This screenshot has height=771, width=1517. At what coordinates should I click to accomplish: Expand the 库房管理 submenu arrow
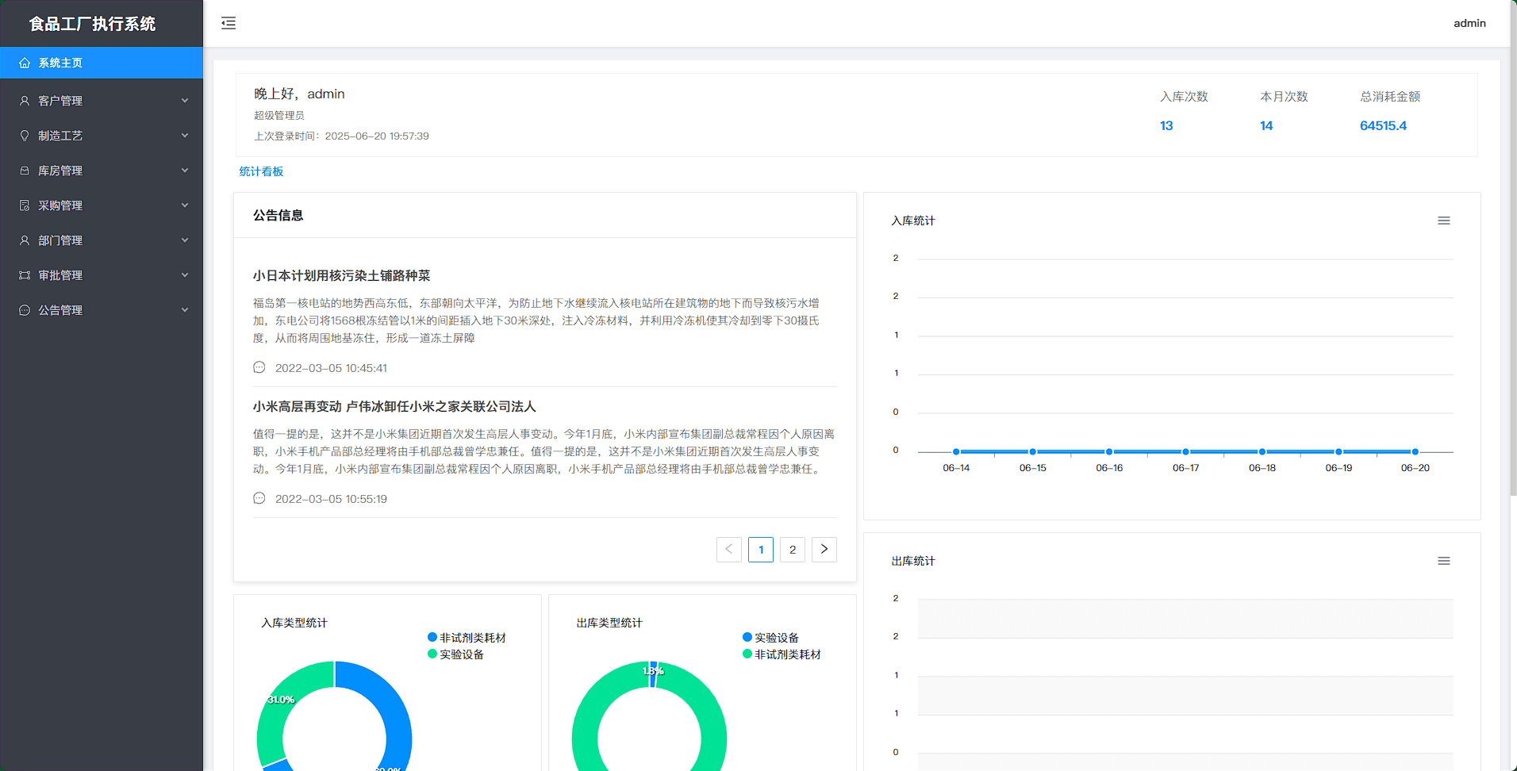click(x=185, y=171)
